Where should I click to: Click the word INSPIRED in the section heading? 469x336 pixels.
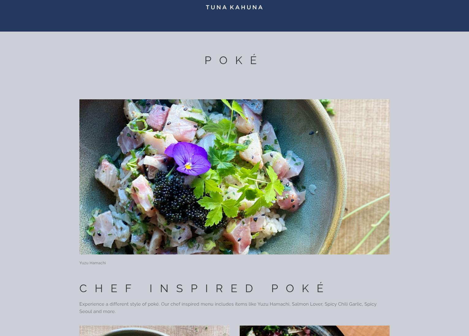click(202, 288)
